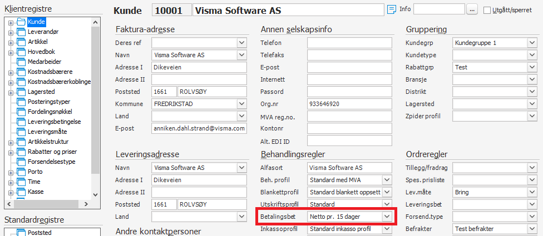
Task: Open the Kommune dropdown showing FREDRIKSTAD
Action: tap(241, 104)
